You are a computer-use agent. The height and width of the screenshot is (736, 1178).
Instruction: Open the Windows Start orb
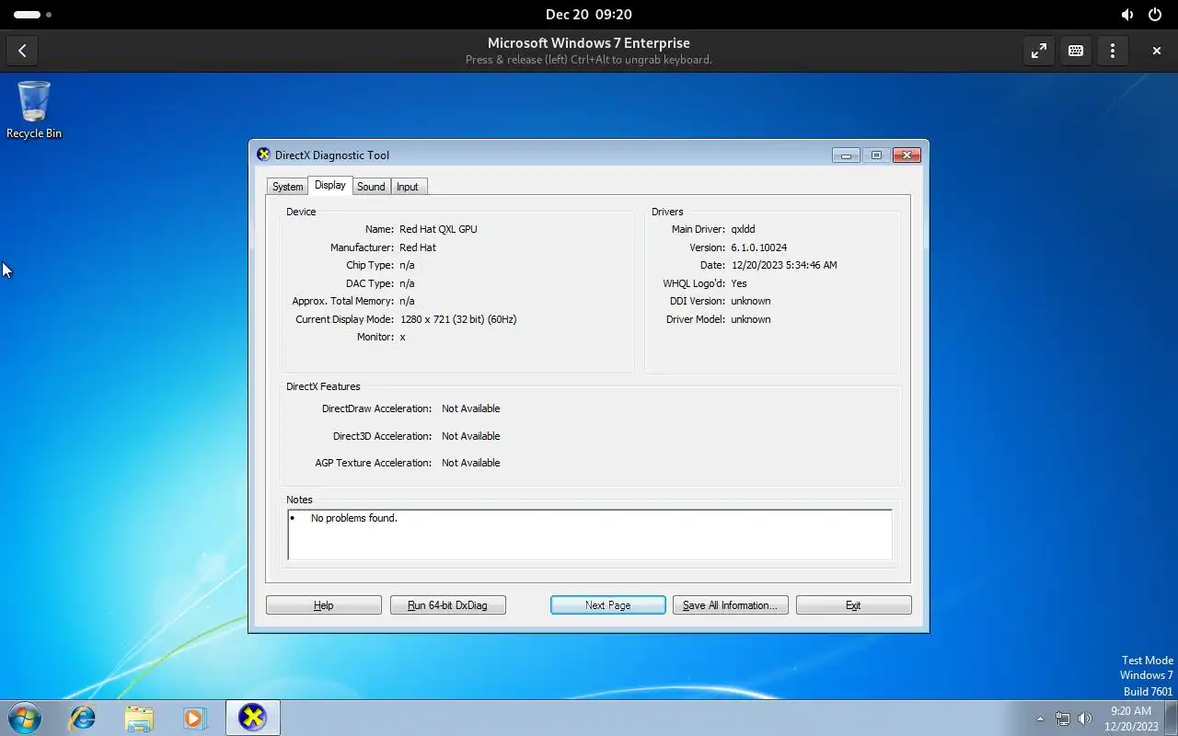pyautogui.click(x=25, y=718)
